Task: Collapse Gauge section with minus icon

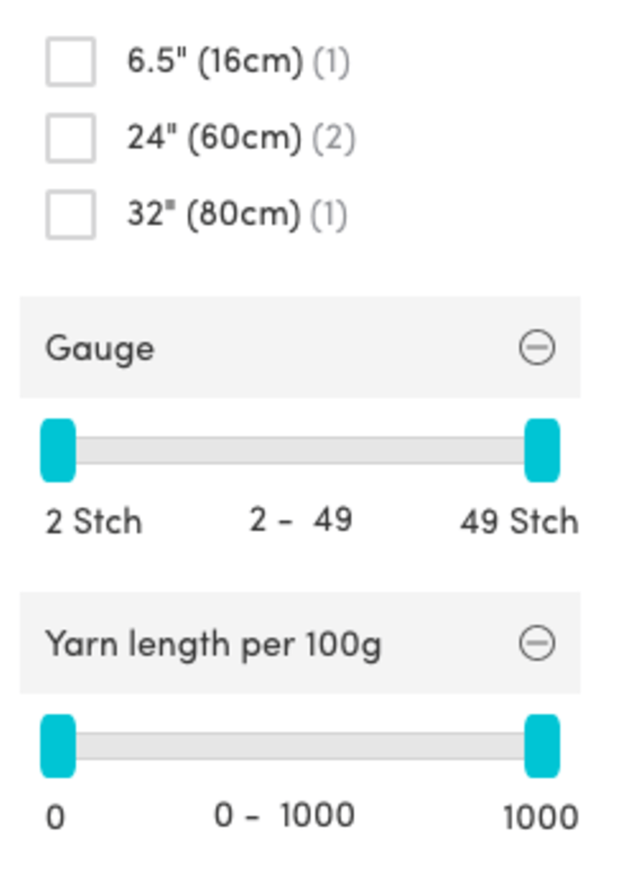Action: point(537,347)
